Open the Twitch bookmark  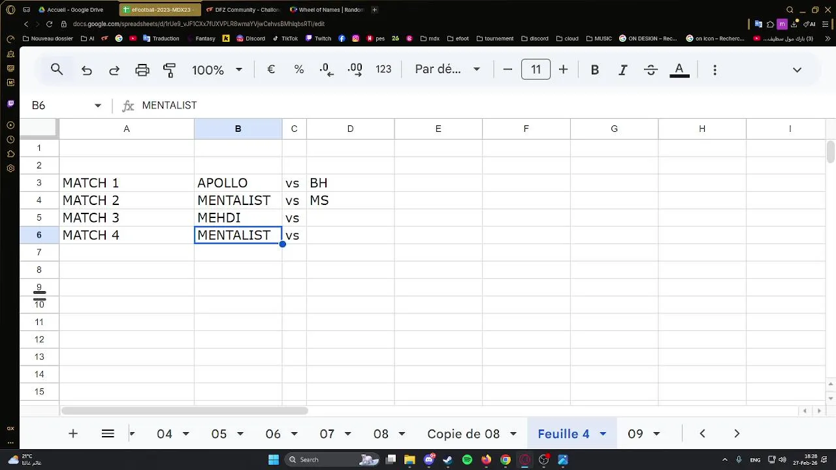pos(318,39)
